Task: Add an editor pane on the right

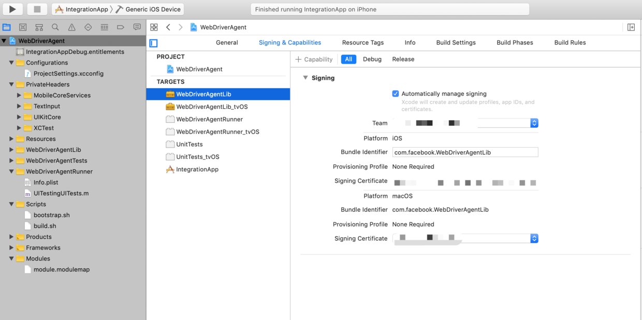Action: (631, 27)
